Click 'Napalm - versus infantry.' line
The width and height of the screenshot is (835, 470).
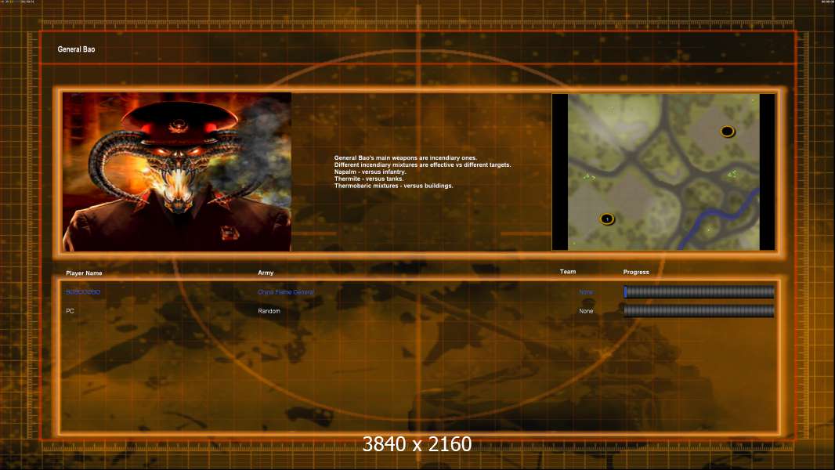point(370,172)
